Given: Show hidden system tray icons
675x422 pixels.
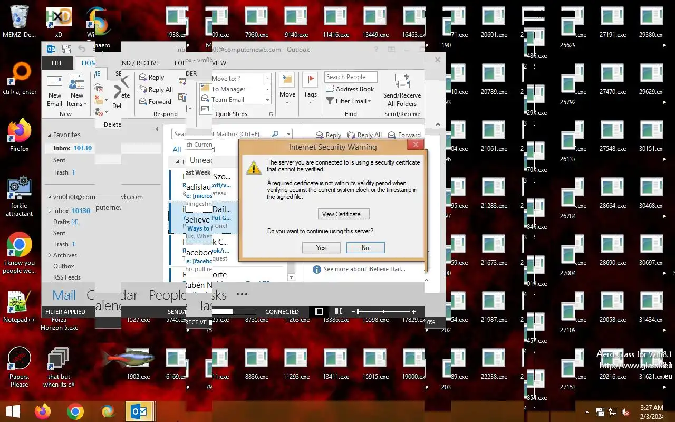Looking at the screenshot, I should point(587,412).
